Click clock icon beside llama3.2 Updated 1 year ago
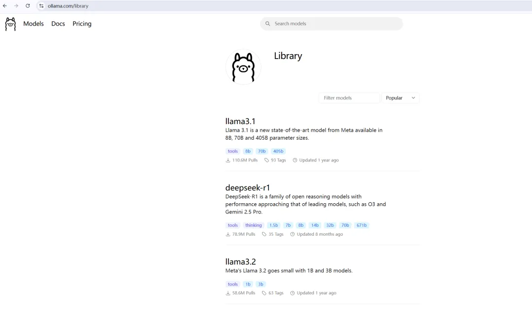 point(293,293)
